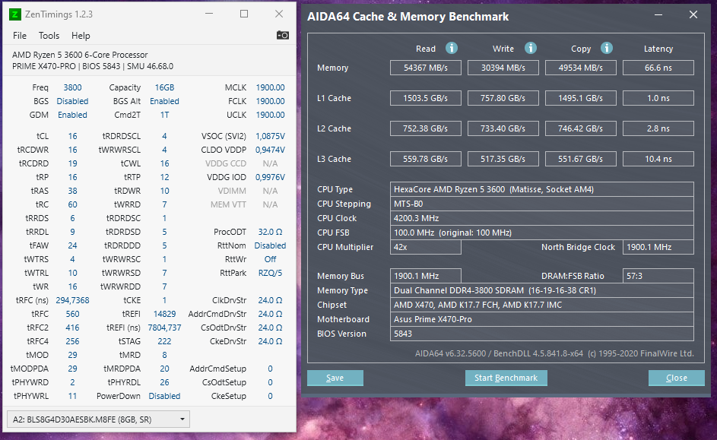
Task: Click the PowerDown Disabled value
Action: point(165,396)
